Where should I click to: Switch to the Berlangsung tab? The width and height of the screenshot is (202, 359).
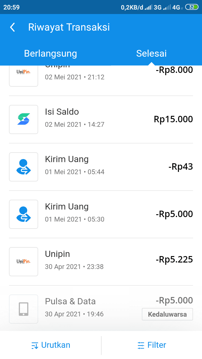pos(50,53)
